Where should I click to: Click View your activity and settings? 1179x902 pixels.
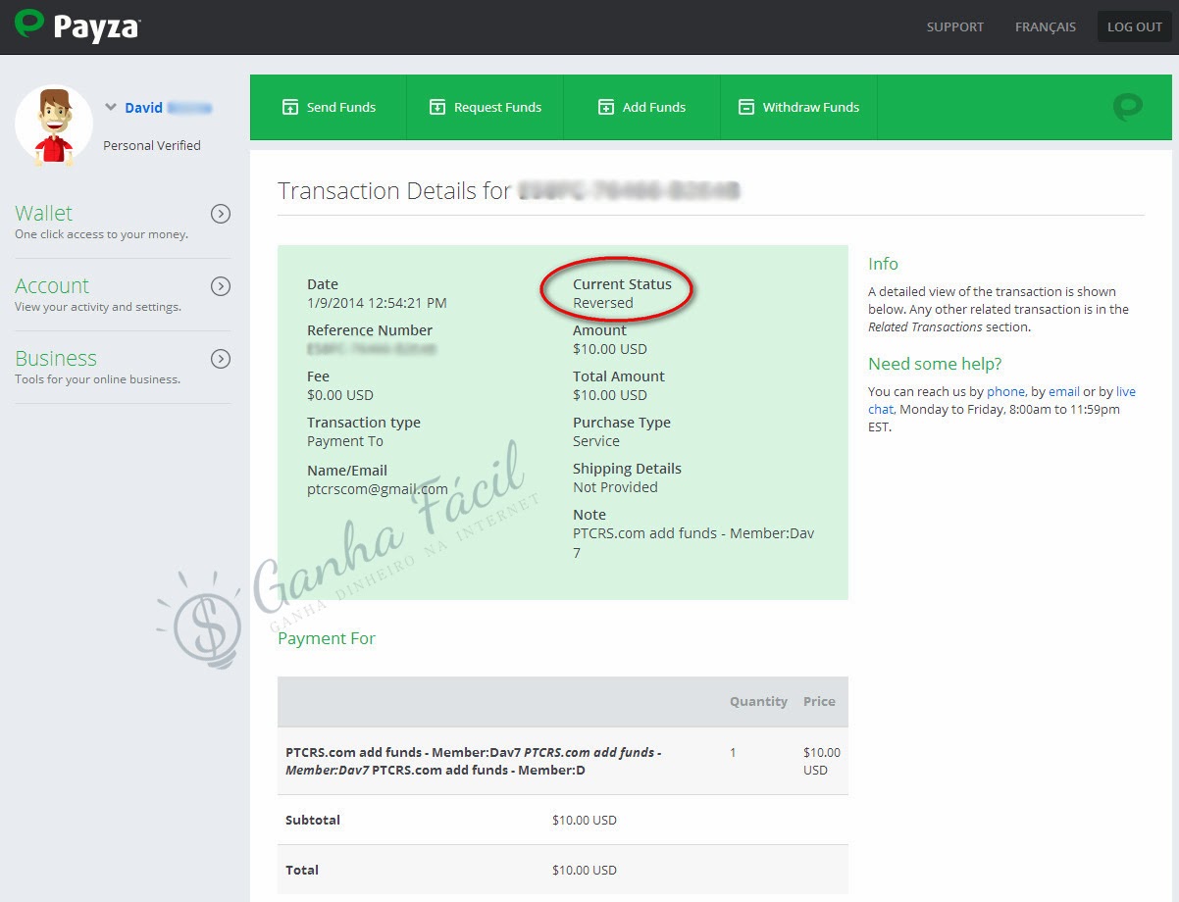[x=98, y=307]
